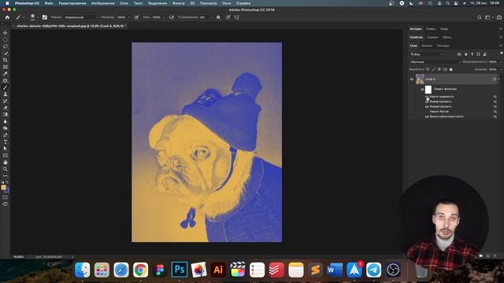The height and width of the screenshot is (283, 504).
Task: Open the Изображение menu
Action: point(103,3)
